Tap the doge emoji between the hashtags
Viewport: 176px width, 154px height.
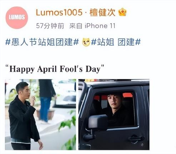coord(86,42)
